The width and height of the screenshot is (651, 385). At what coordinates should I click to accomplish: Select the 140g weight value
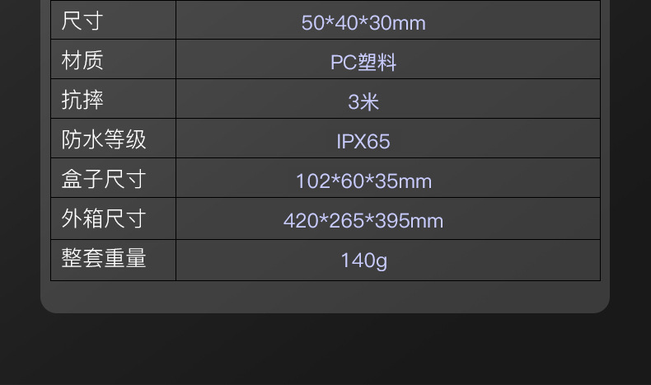click(363, 261)
